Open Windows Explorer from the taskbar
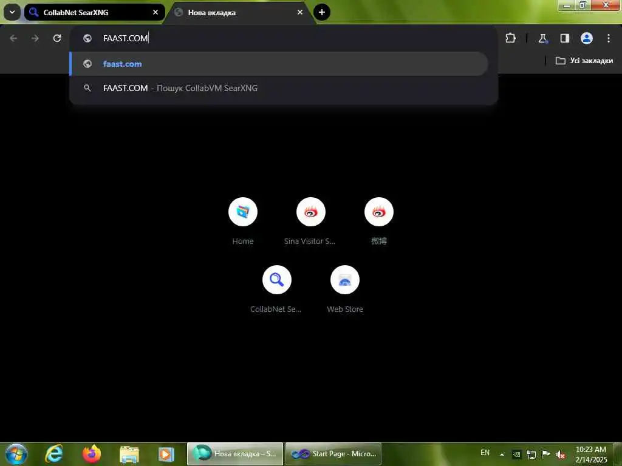Screen dimensions: 622x466 click(x=129, y=454)
